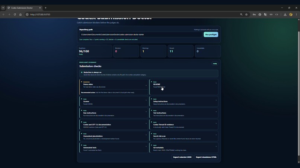The image size is (300, 168).
Task: Click the Submission checks heading
Action: point(90,66)
